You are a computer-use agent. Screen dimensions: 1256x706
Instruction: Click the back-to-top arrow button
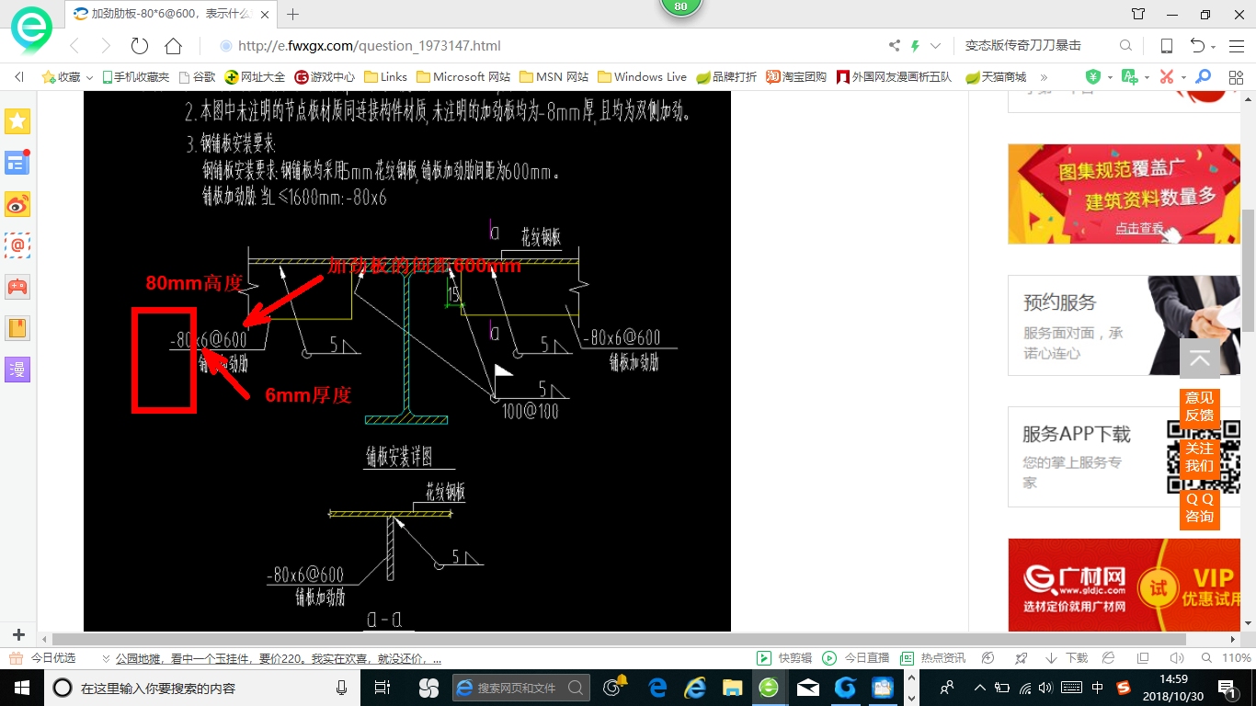click(x=1199, y=359)
